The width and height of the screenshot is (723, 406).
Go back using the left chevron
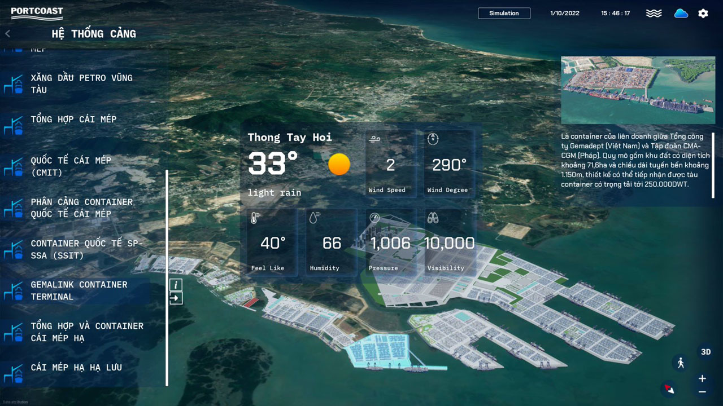(x=8, y=34)
